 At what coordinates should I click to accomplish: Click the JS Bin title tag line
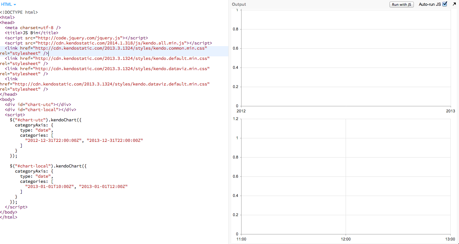pyautogui.click(x=32, y=33)
